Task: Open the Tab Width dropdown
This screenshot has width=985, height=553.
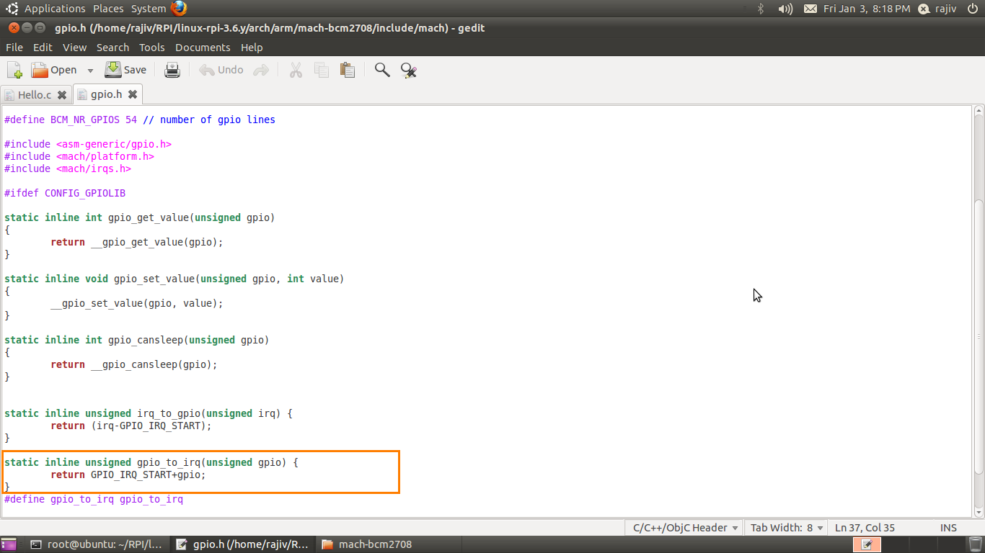Action: 785,527
